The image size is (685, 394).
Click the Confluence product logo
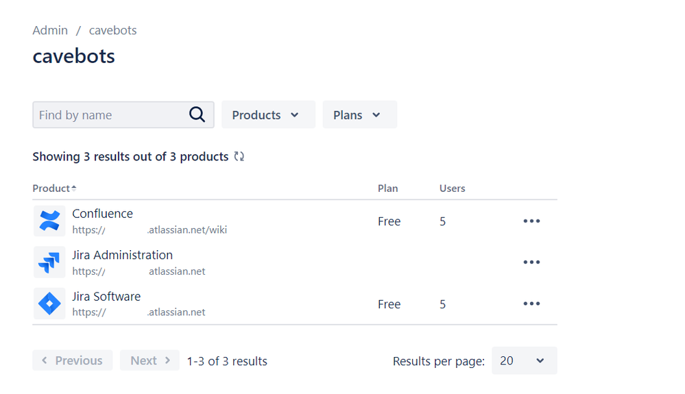point(49,221)
